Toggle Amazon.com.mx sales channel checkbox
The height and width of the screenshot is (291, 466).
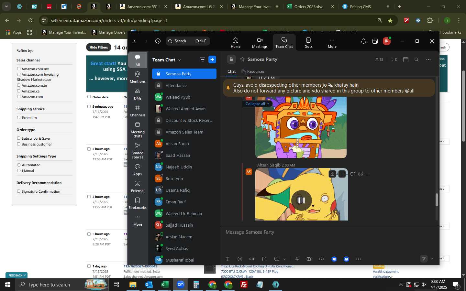(19, 69)
